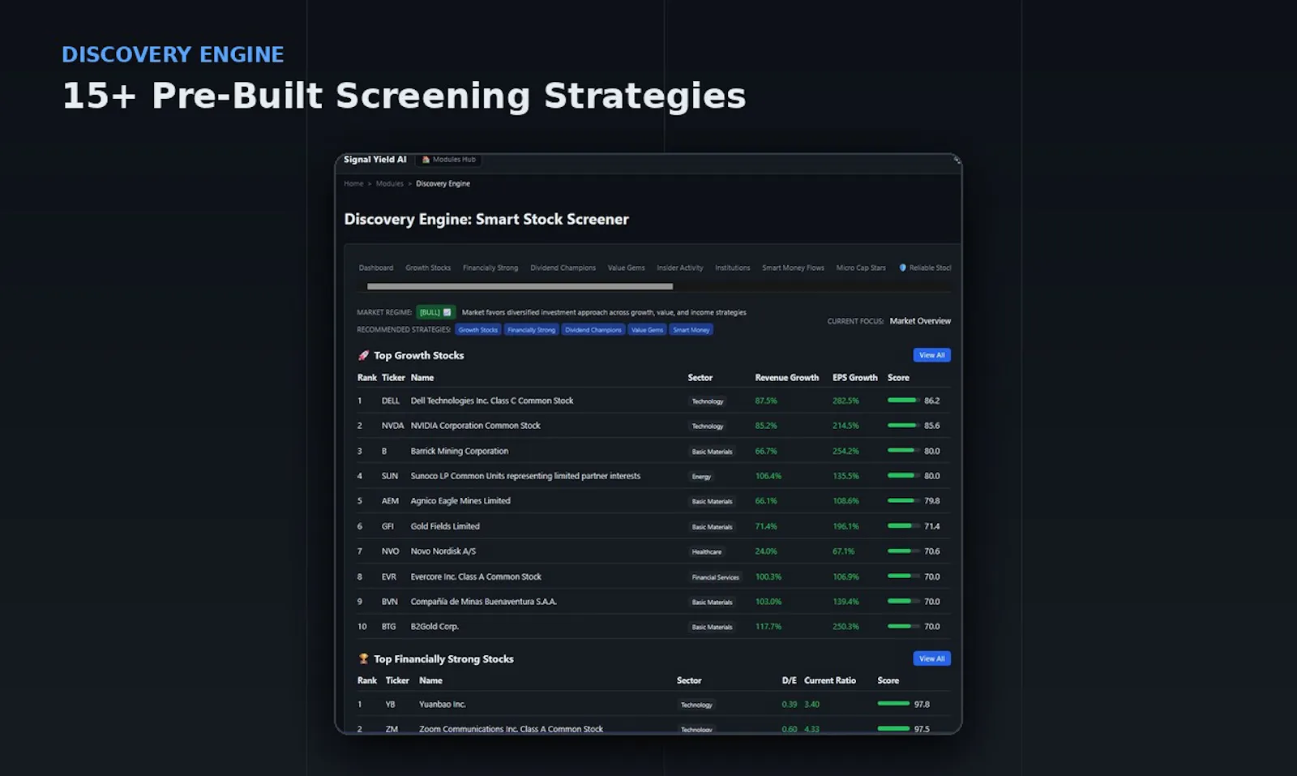Open the Micro Cap Stars tab
The width and height of the screenshot is (1297, 776).
click(x=861, y=268)
